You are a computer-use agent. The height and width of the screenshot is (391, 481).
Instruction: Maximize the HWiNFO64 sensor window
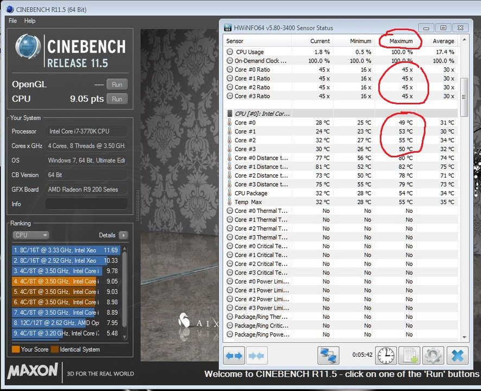(x=443, y=28)
